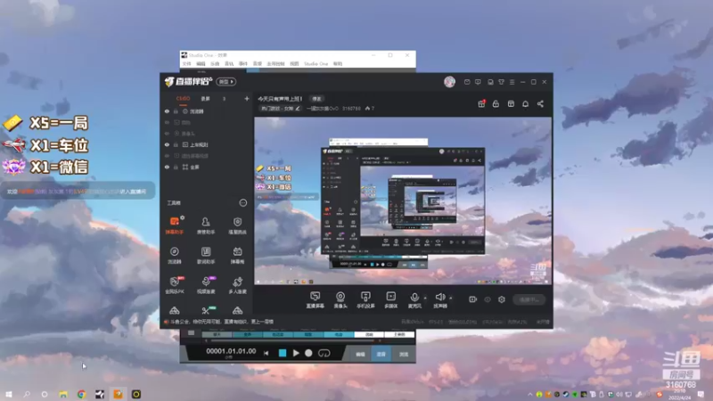The width and height of the screenshot is (713, 401).
Task: Open the 视图 menu in Studio One
Action: pos(294,64)
